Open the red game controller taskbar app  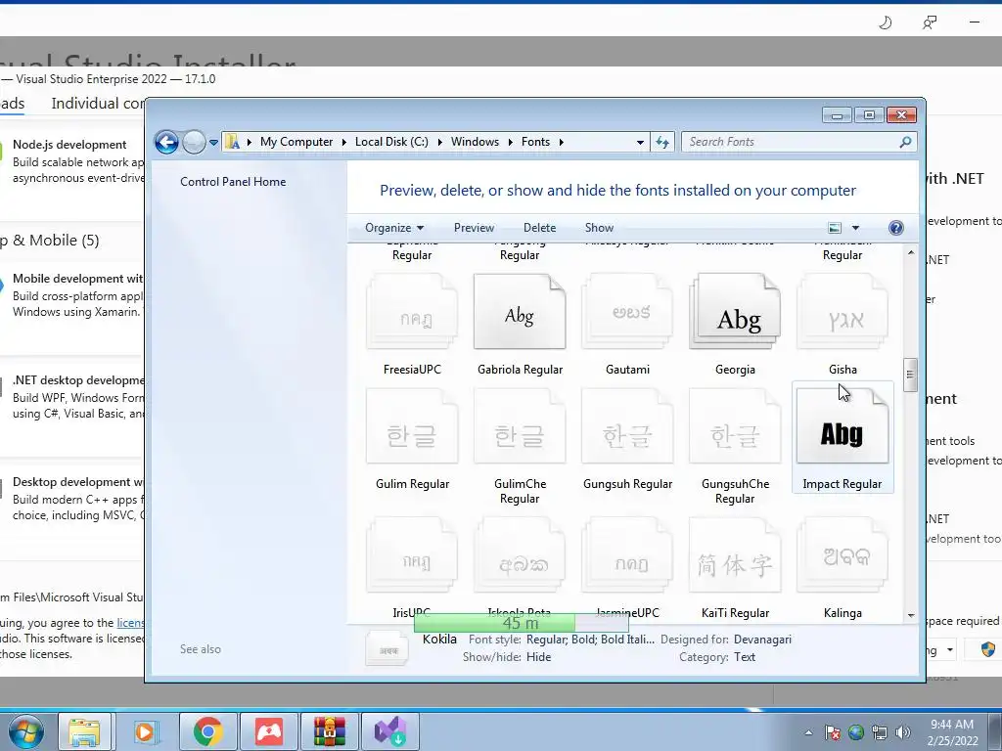269,731
